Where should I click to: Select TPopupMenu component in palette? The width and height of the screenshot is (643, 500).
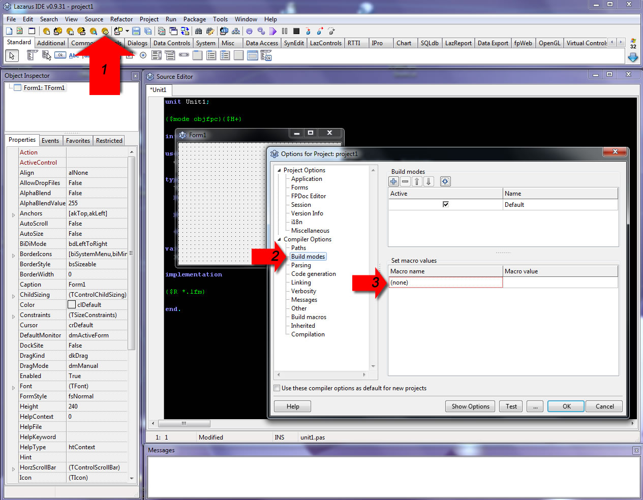(x=46, y=55)
